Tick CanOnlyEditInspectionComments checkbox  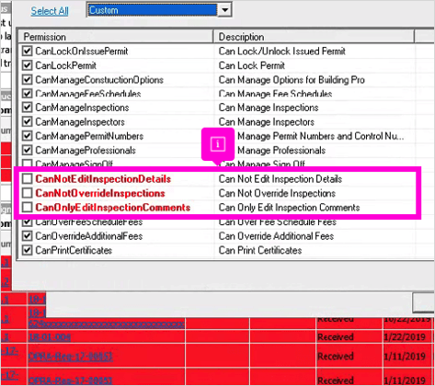tap(28, 208)
